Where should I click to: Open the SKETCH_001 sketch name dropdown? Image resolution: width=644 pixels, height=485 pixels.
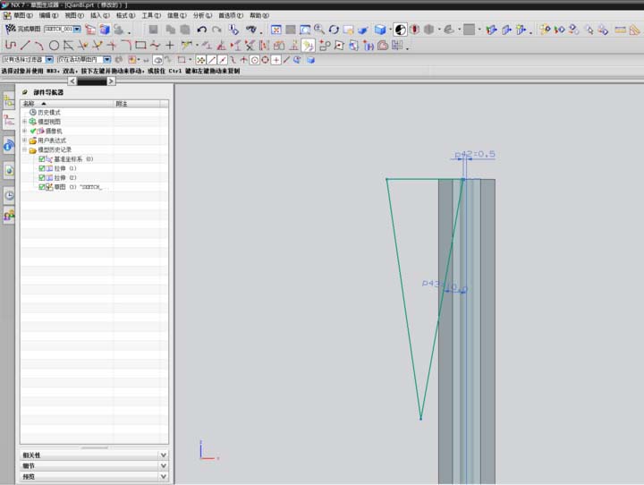point(77,30)
